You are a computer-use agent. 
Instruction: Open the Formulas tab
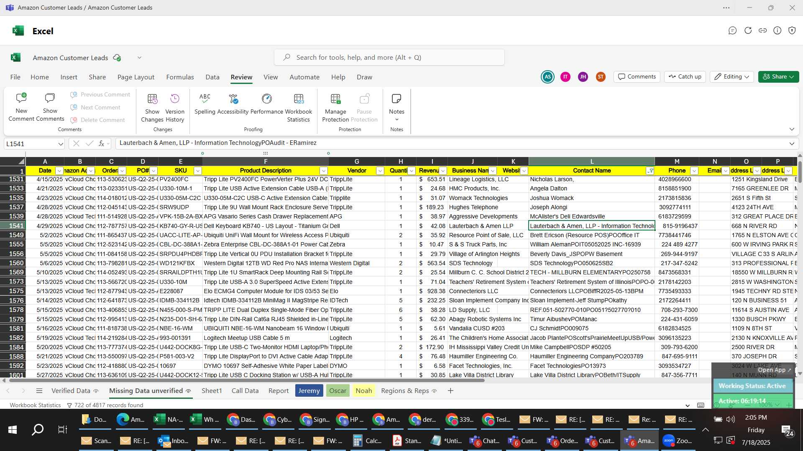pos(180,77)
